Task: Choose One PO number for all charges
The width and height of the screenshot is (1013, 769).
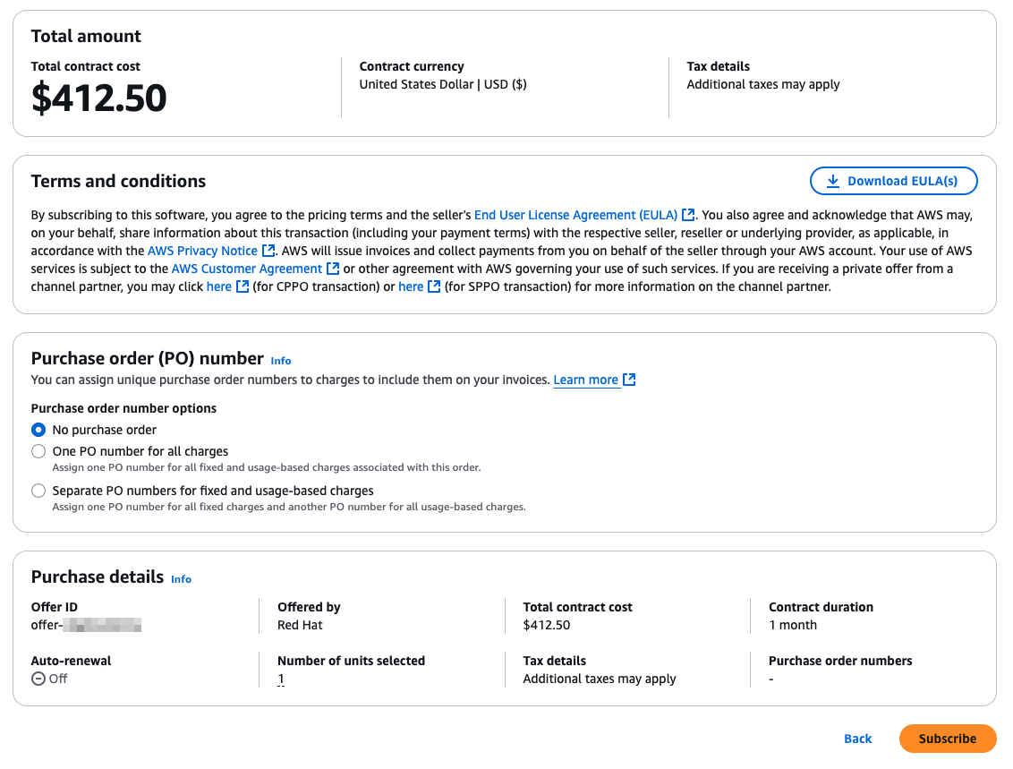Action: pyautogui.click(x=38, y=452)
